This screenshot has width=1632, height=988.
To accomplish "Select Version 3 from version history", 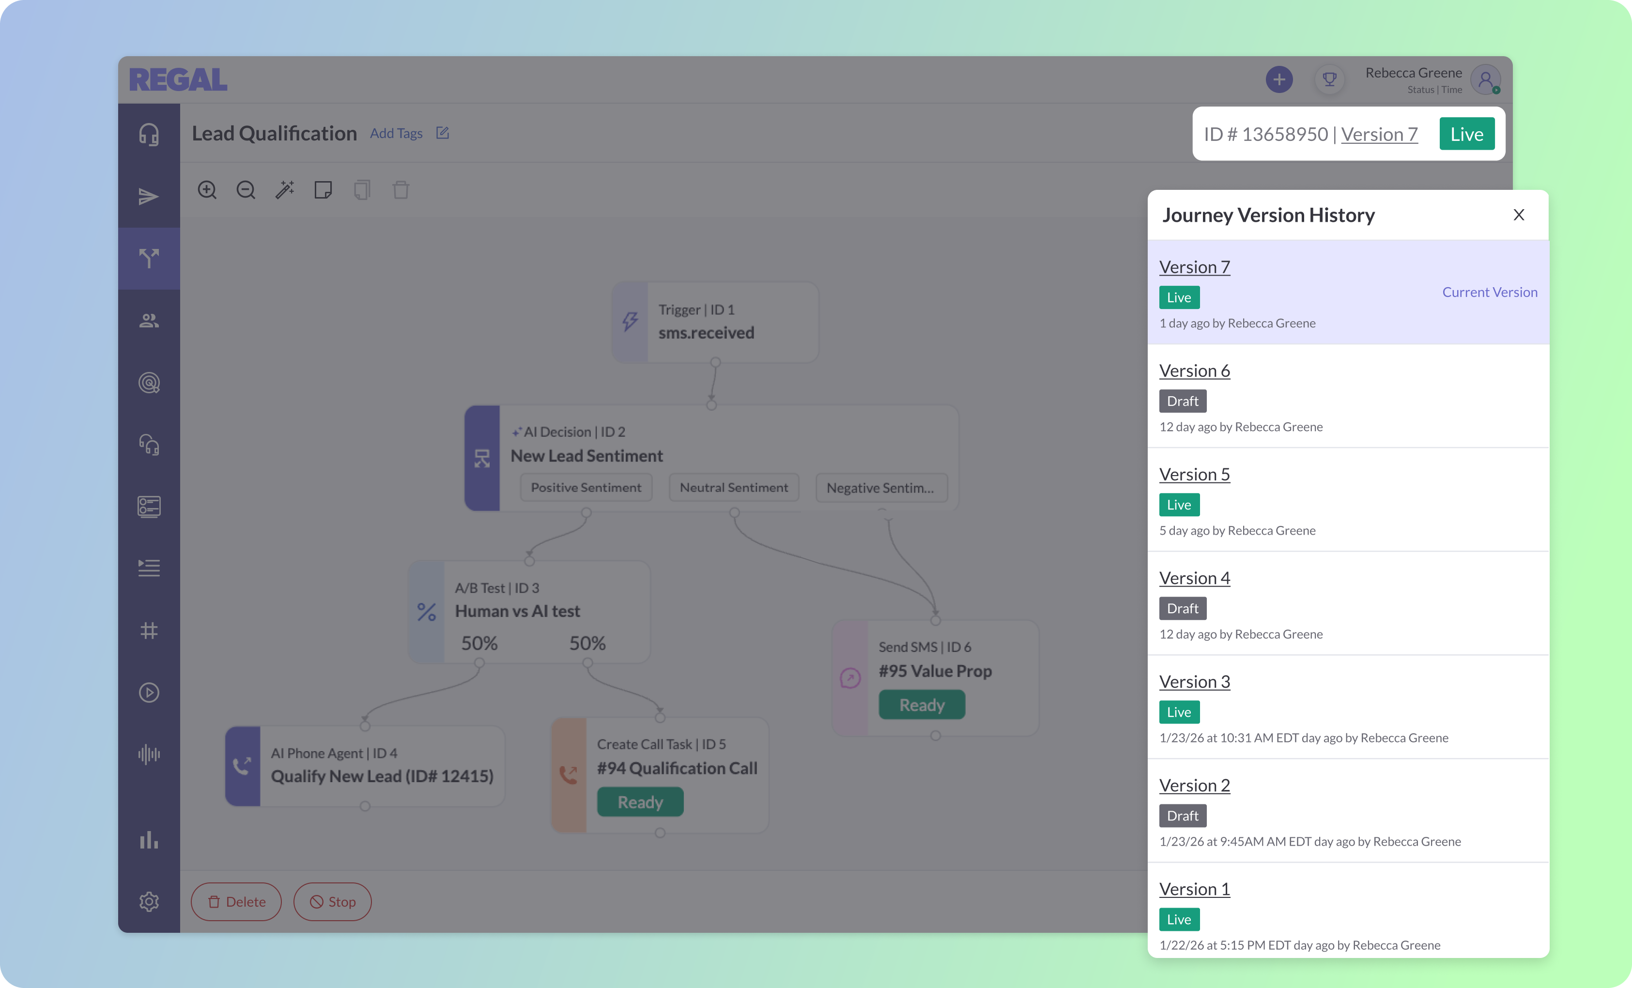I will click(1194, 682).
